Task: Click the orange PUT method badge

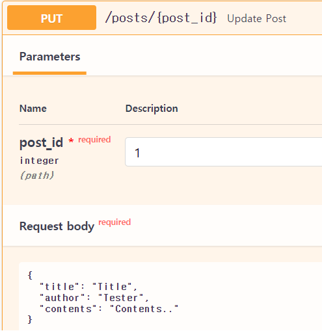Action: (x=51, y=18)
